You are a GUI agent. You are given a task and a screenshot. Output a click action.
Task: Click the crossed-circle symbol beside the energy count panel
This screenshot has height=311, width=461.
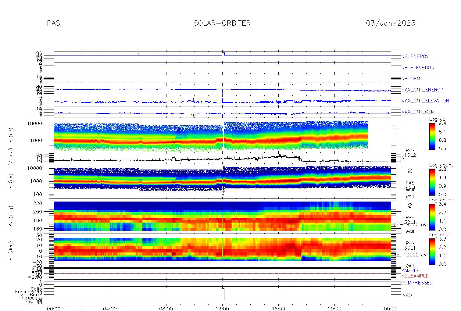click(410, 171)
